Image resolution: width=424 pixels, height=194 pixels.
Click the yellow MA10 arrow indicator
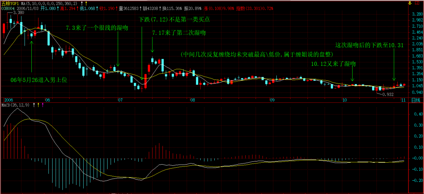point(86,3)
